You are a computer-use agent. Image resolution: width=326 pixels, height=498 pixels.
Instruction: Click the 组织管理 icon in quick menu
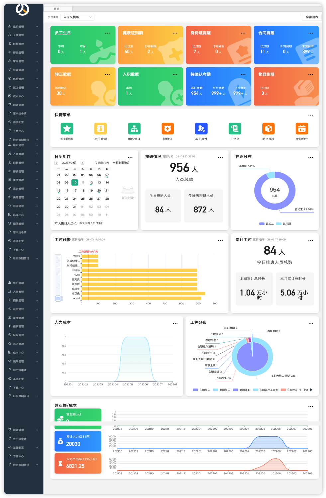coord(134,129)
